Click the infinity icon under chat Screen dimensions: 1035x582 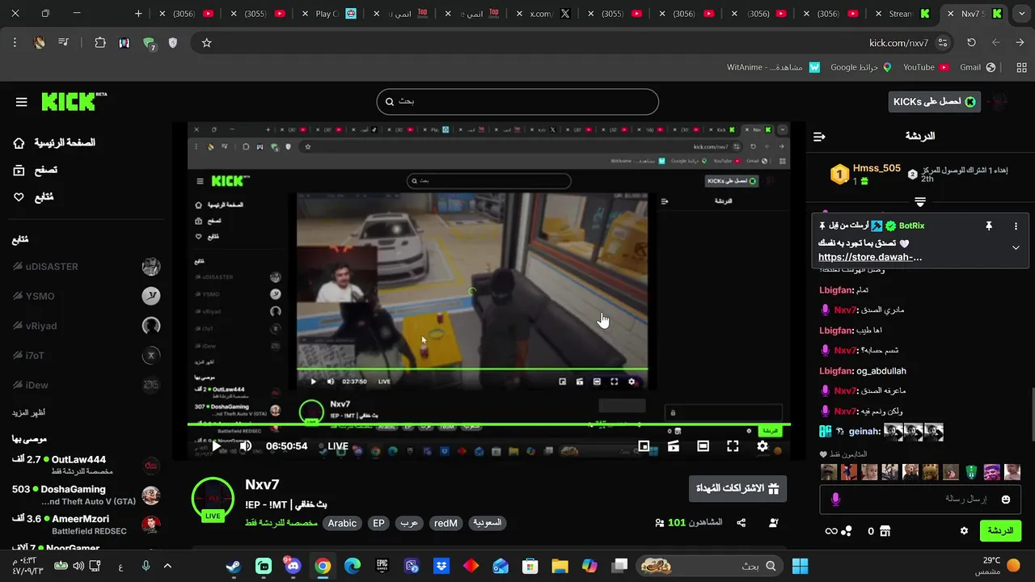click(x=830, y=531)
